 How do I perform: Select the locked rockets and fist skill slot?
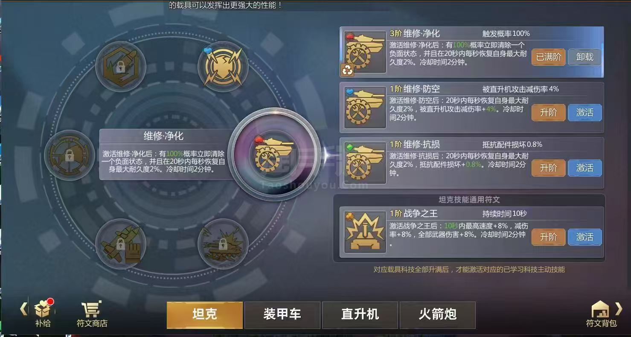(121, 244)
